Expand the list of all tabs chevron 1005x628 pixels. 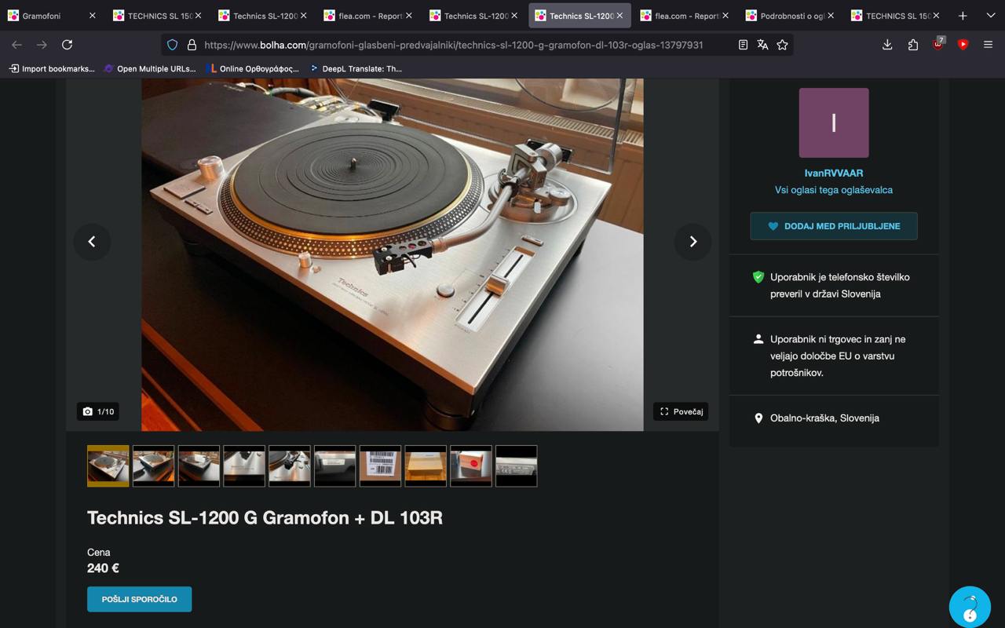[990, 16]
